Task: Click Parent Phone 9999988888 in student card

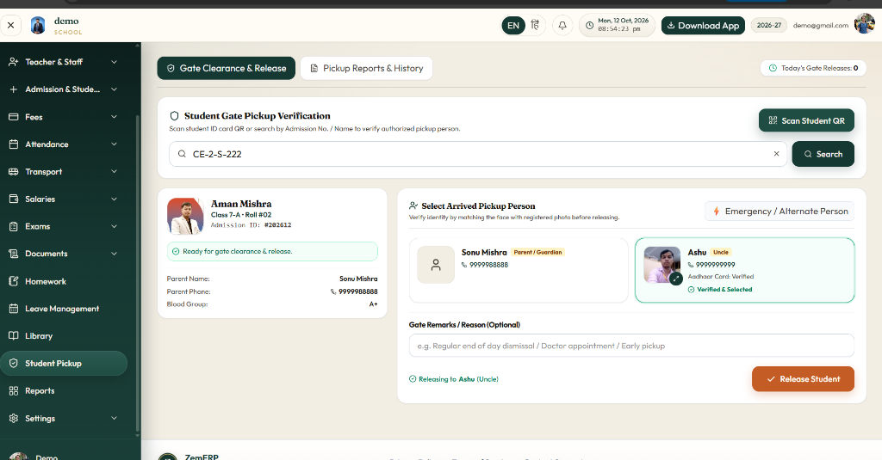Action: [354, 291]
